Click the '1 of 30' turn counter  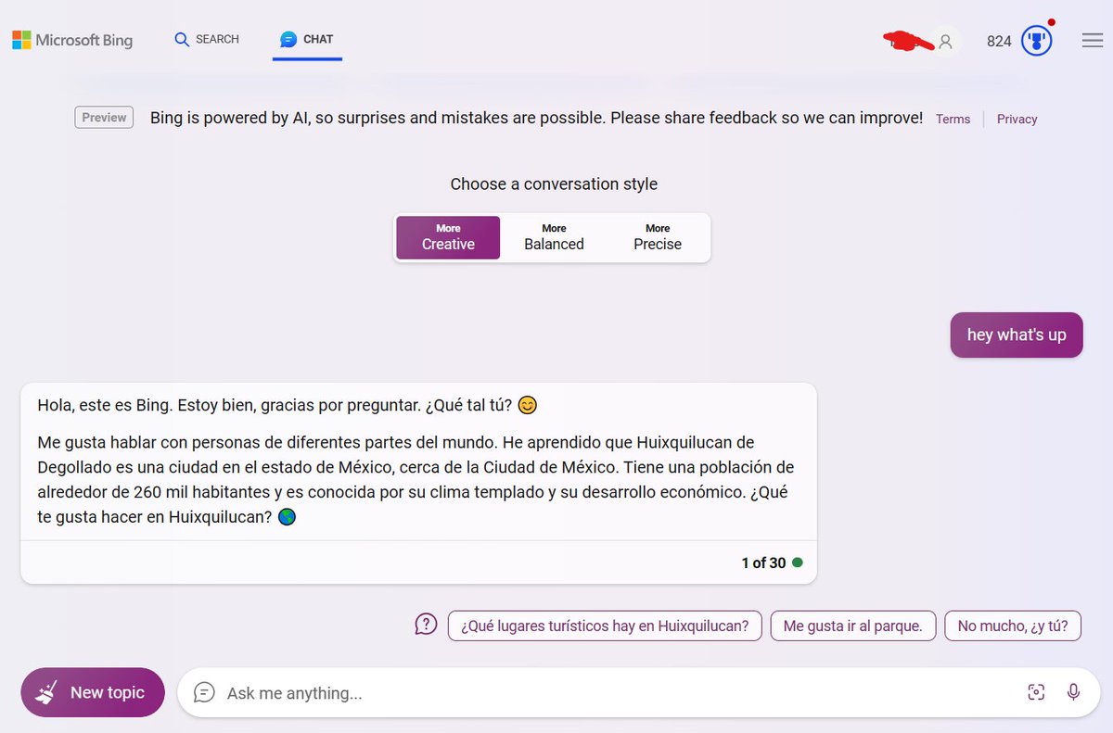(x=763, y=562)
